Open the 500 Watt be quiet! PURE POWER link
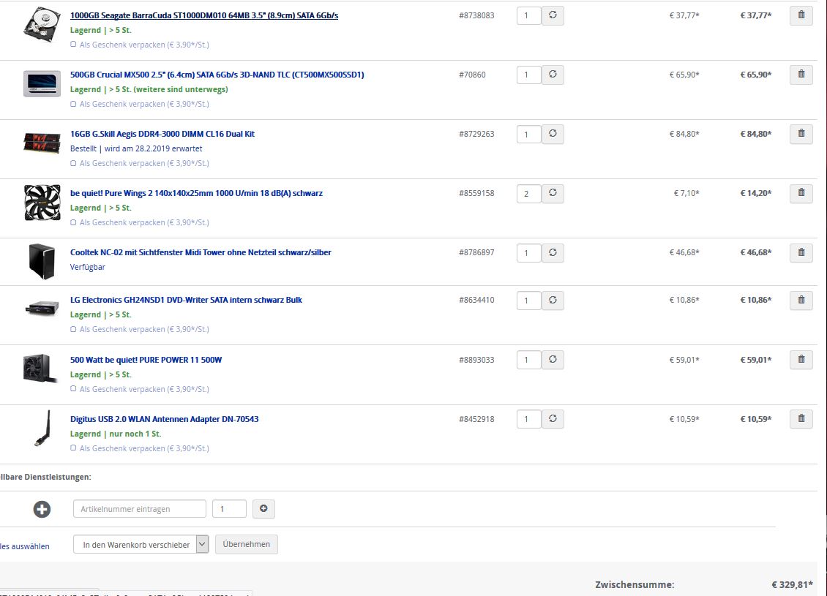This screenshot has height=596, width=827. (x=146, y=360)
